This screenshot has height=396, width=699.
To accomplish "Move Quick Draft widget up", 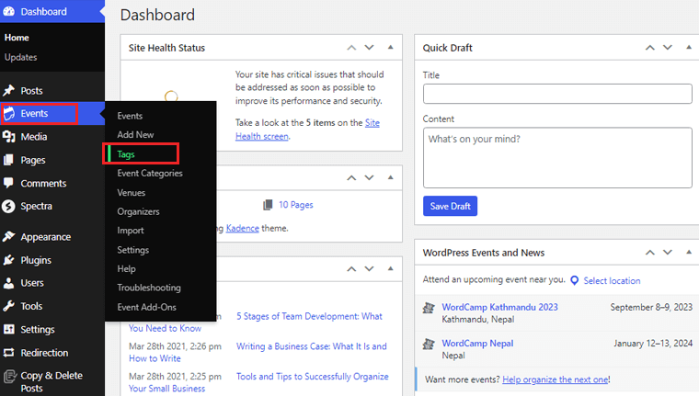I will [x=650, y=48].
